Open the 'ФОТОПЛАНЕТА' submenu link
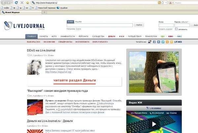This screenshot has width=198, height=133. [x=82, y=42]
